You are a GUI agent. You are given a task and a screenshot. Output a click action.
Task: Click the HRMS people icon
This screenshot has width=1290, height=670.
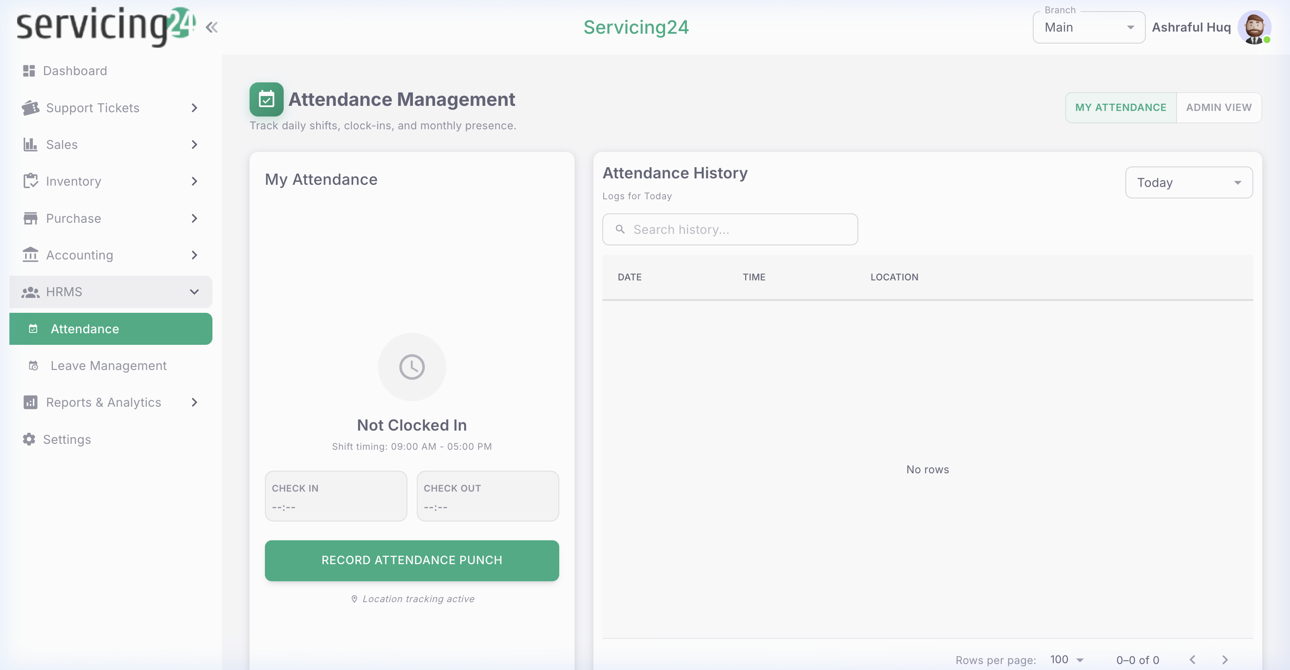tap(31, 291)
